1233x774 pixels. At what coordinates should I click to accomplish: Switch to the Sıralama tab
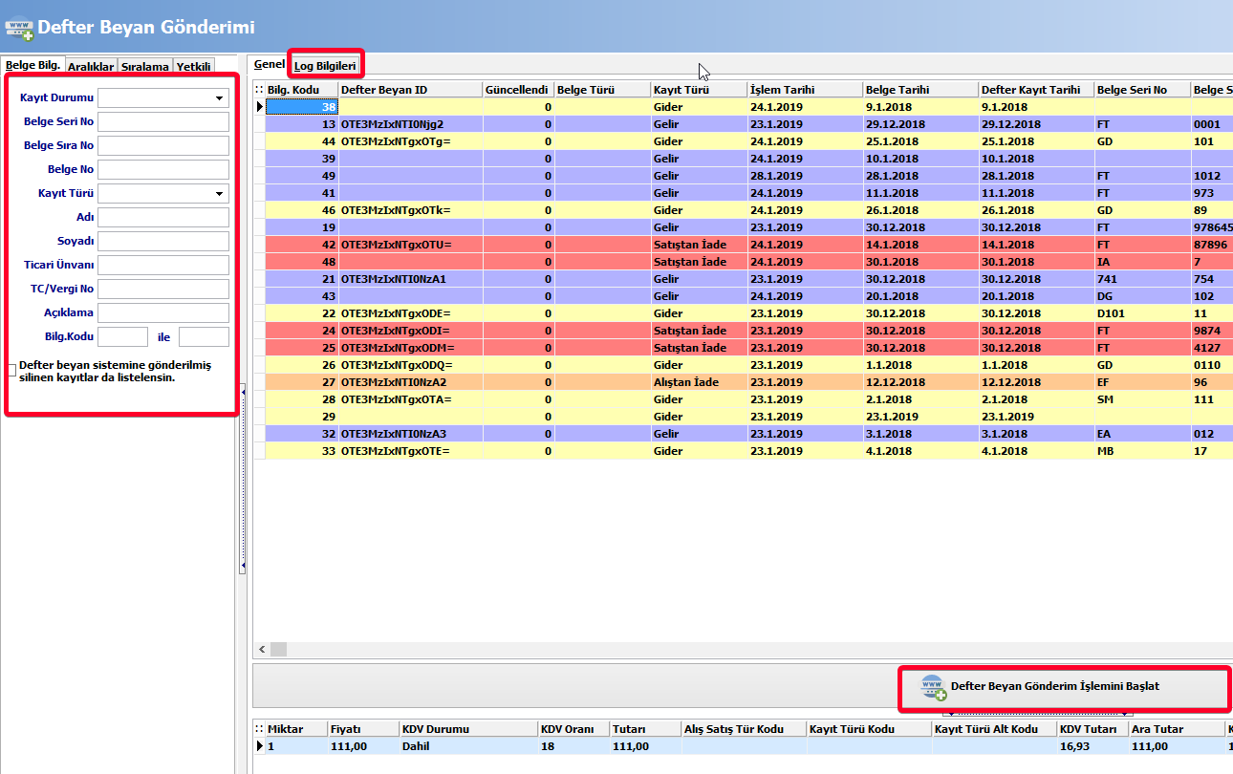click(145, 66)
